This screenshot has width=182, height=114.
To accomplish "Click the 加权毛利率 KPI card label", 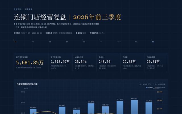I will click(79, 57).
